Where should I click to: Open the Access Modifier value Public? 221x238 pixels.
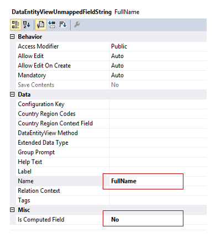pos(158,46)
